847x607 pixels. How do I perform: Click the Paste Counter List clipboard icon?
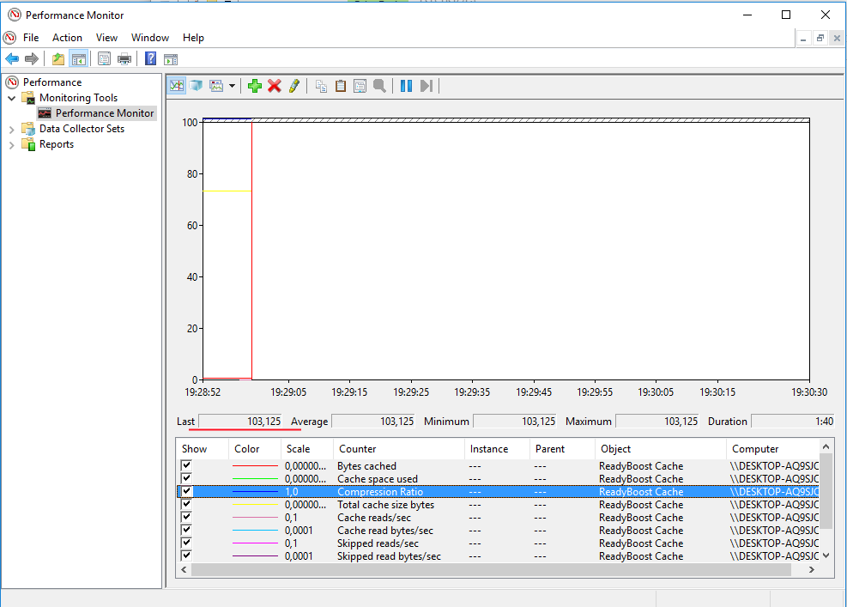click(x=341, y=86)
